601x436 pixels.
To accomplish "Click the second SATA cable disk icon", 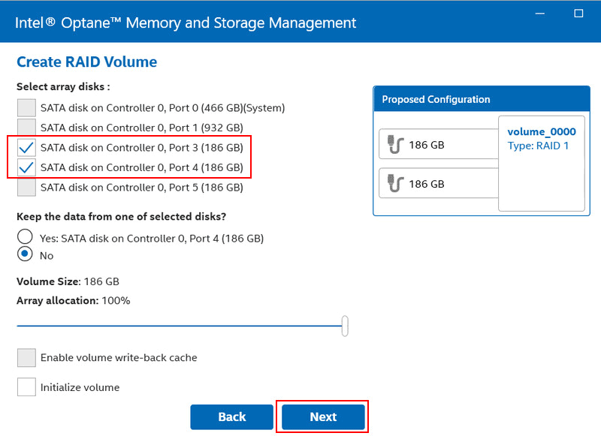I will point(395,183).
